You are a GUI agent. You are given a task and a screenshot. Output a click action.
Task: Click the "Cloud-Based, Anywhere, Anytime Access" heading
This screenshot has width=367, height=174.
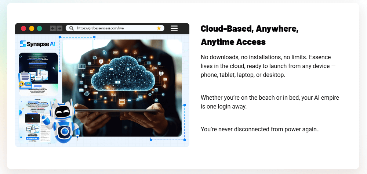click(x=250, y=36)
